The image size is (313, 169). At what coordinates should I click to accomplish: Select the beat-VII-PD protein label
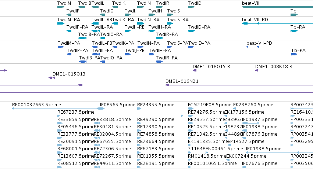click(x=259, y=43)
